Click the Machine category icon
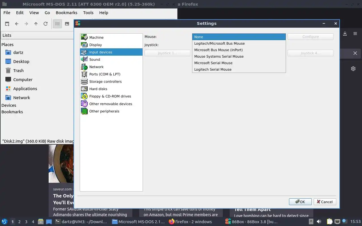362x226 pixels. [84, 37]
